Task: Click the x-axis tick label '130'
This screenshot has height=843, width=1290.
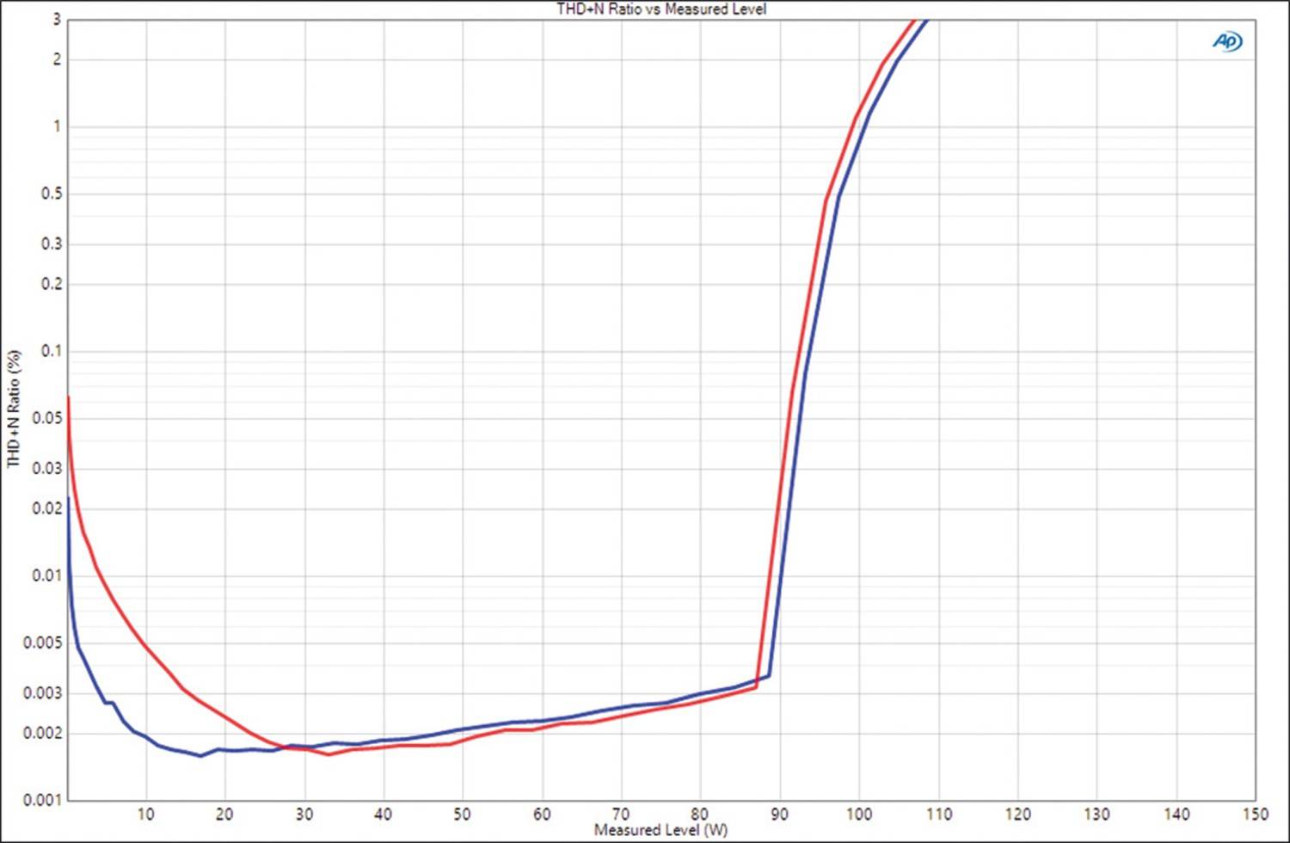Action: (1096, 814)
